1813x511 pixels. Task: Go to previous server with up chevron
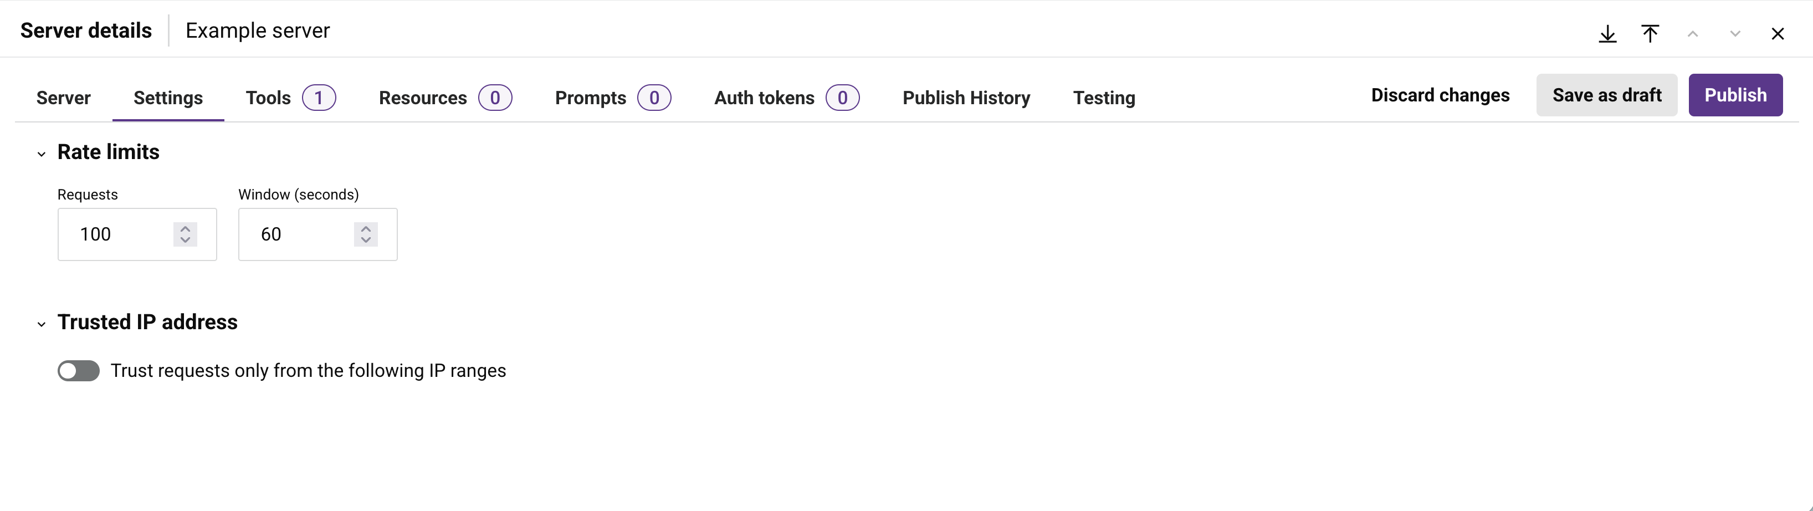click(1693, 34)
